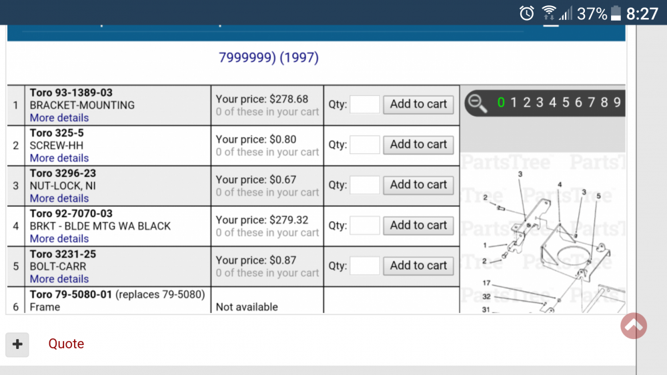The image size is (667, 375).
Task: Add Toro 93-1389-03 bracket to cart
Action: click(x=418, y=105)
